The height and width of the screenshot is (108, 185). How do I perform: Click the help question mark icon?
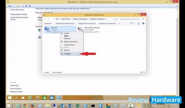click(143, 24)
